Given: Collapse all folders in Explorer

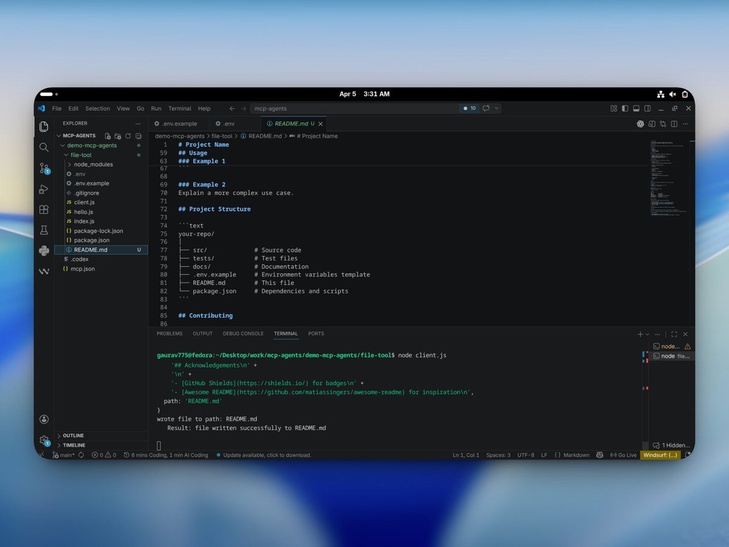Looking at the screenshot, I should click(139, 136).
